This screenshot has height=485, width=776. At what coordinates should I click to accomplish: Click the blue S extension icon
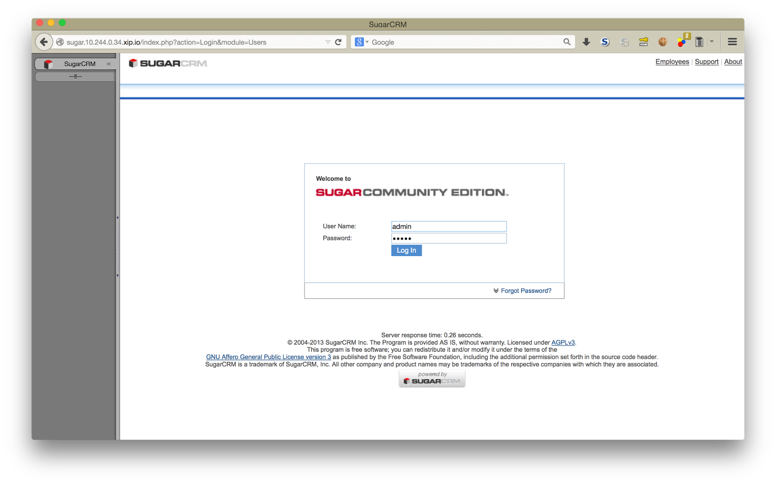[605, 42]
